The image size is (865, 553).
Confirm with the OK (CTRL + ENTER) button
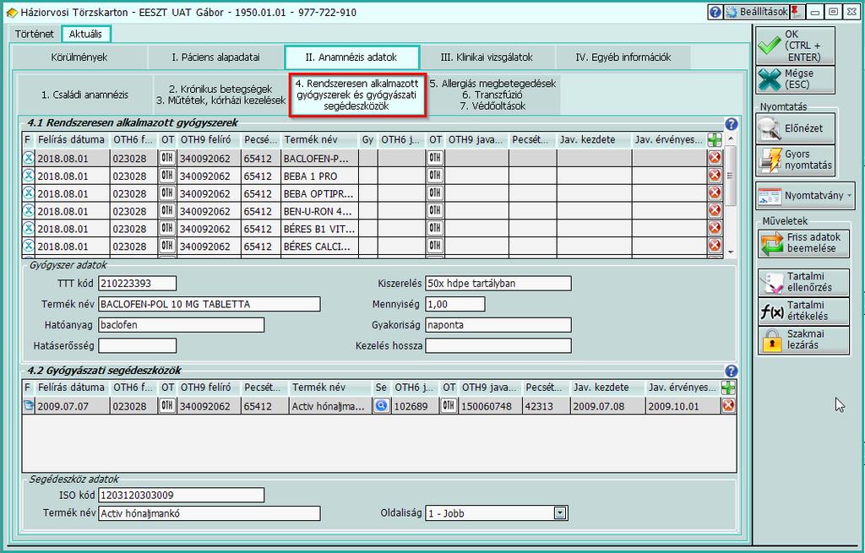pos(796,46)
